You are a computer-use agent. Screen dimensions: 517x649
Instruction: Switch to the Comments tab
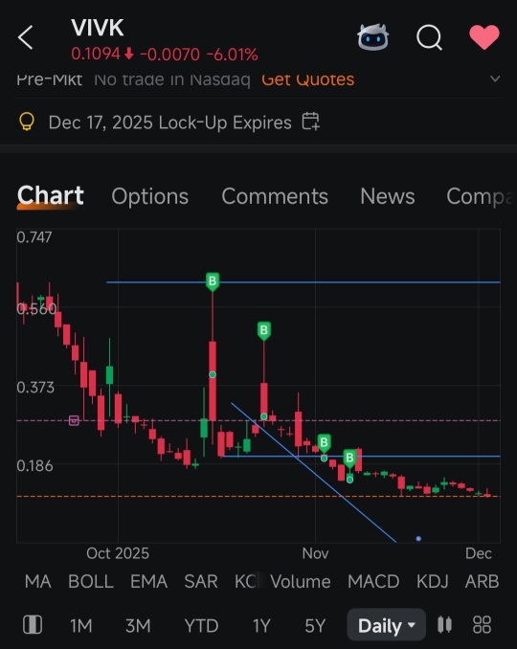(275, 196)
